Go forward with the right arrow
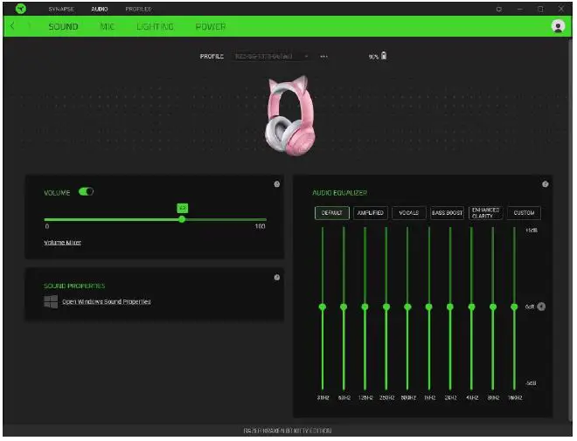Image resolution: width=577 pixels, height=441 pixels. 29,25
